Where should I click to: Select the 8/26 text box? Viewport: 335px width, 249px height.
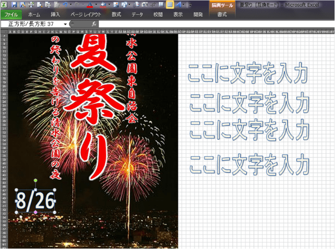[x=36, y=201]
